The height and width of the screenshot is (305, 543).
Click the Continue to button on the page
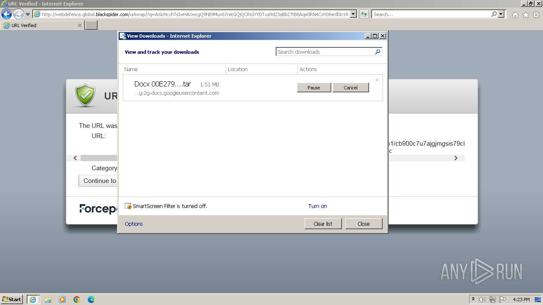click(x=98, y=181)
